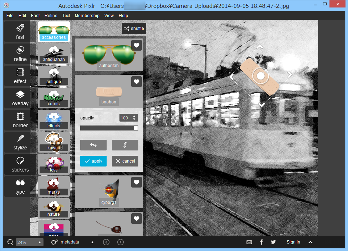
Task: Open the type text panel
Action: tap(20, 186)
